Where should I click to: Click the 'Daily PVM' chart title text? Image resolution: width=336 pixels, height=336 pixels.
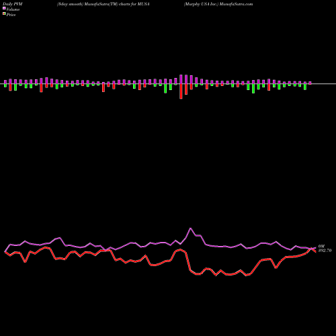pyautogui.click(x=13, y=4)
